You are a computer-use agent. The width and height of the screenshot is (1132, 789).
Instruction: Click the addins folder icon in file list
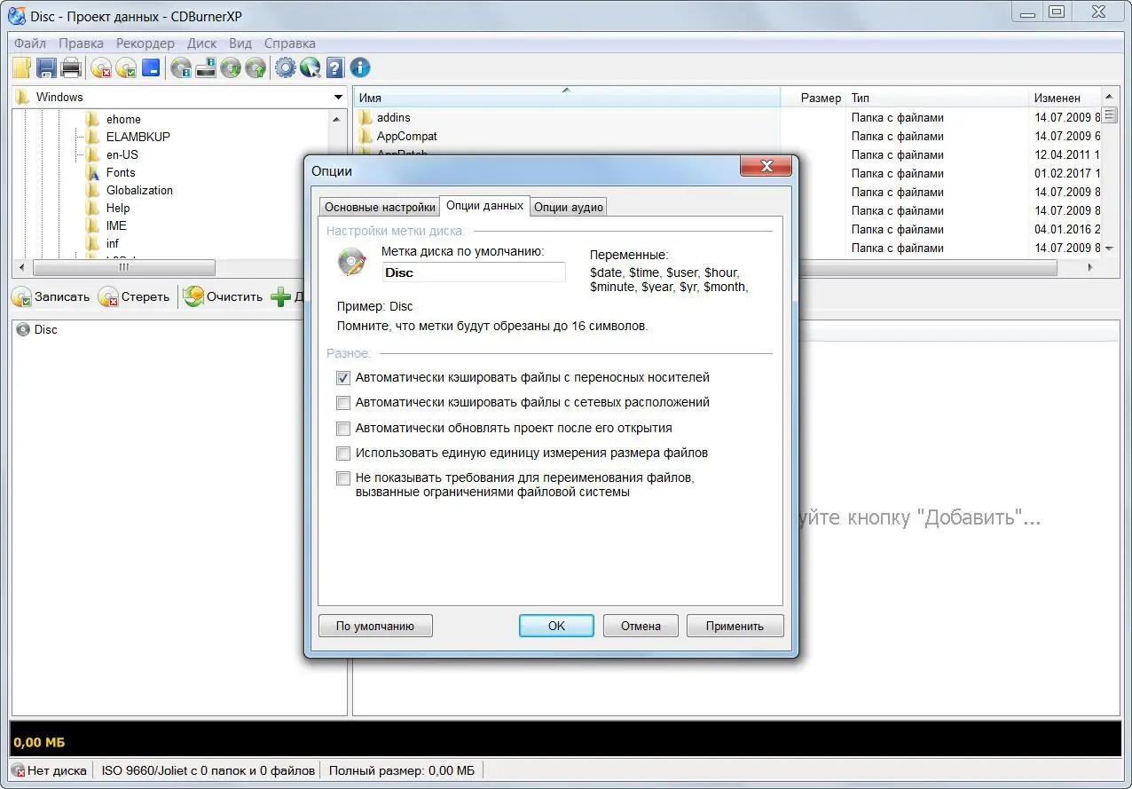[366, 117]
